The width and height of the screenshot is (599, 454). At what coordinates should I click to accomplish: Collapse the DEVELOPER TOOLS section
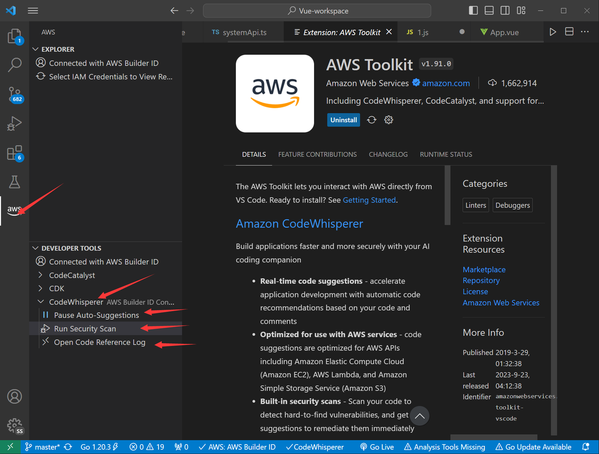pos(35,248)
